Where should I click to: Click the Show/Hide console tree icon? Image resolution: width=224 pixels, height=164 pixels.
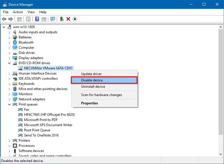click(20, 19)
